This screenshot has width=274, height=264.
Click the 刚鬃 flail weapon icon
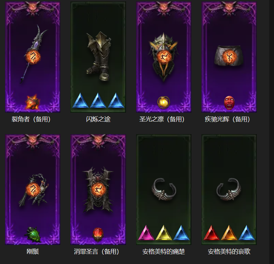(33, 190)
